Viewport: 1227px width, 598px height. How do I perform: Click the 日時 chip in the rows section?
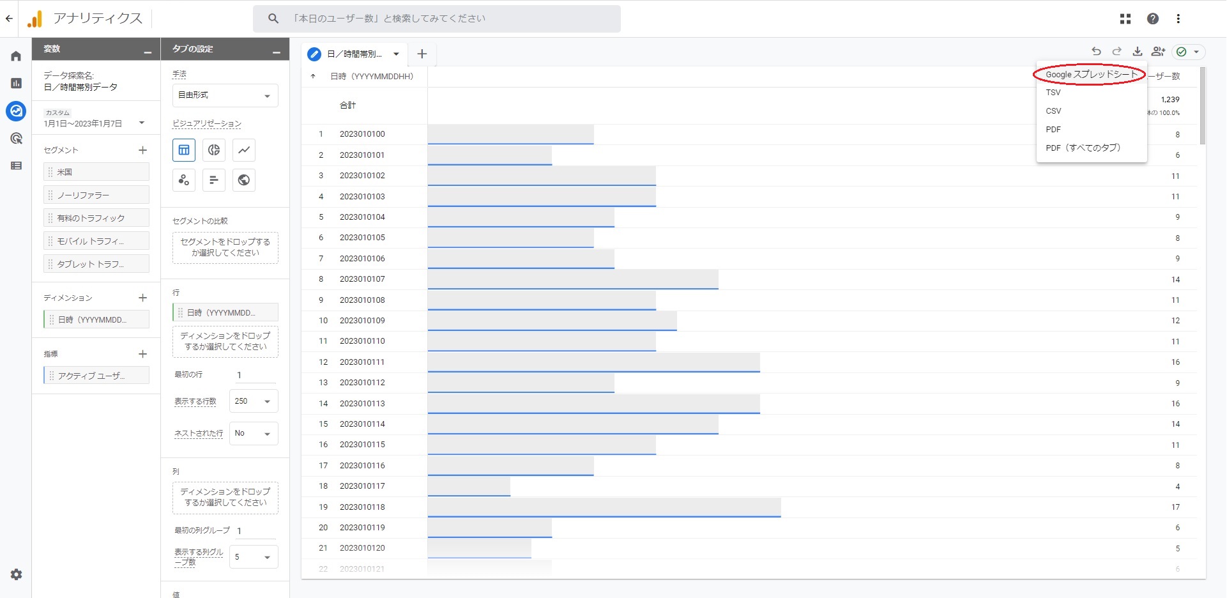click(x=225, y=312)
